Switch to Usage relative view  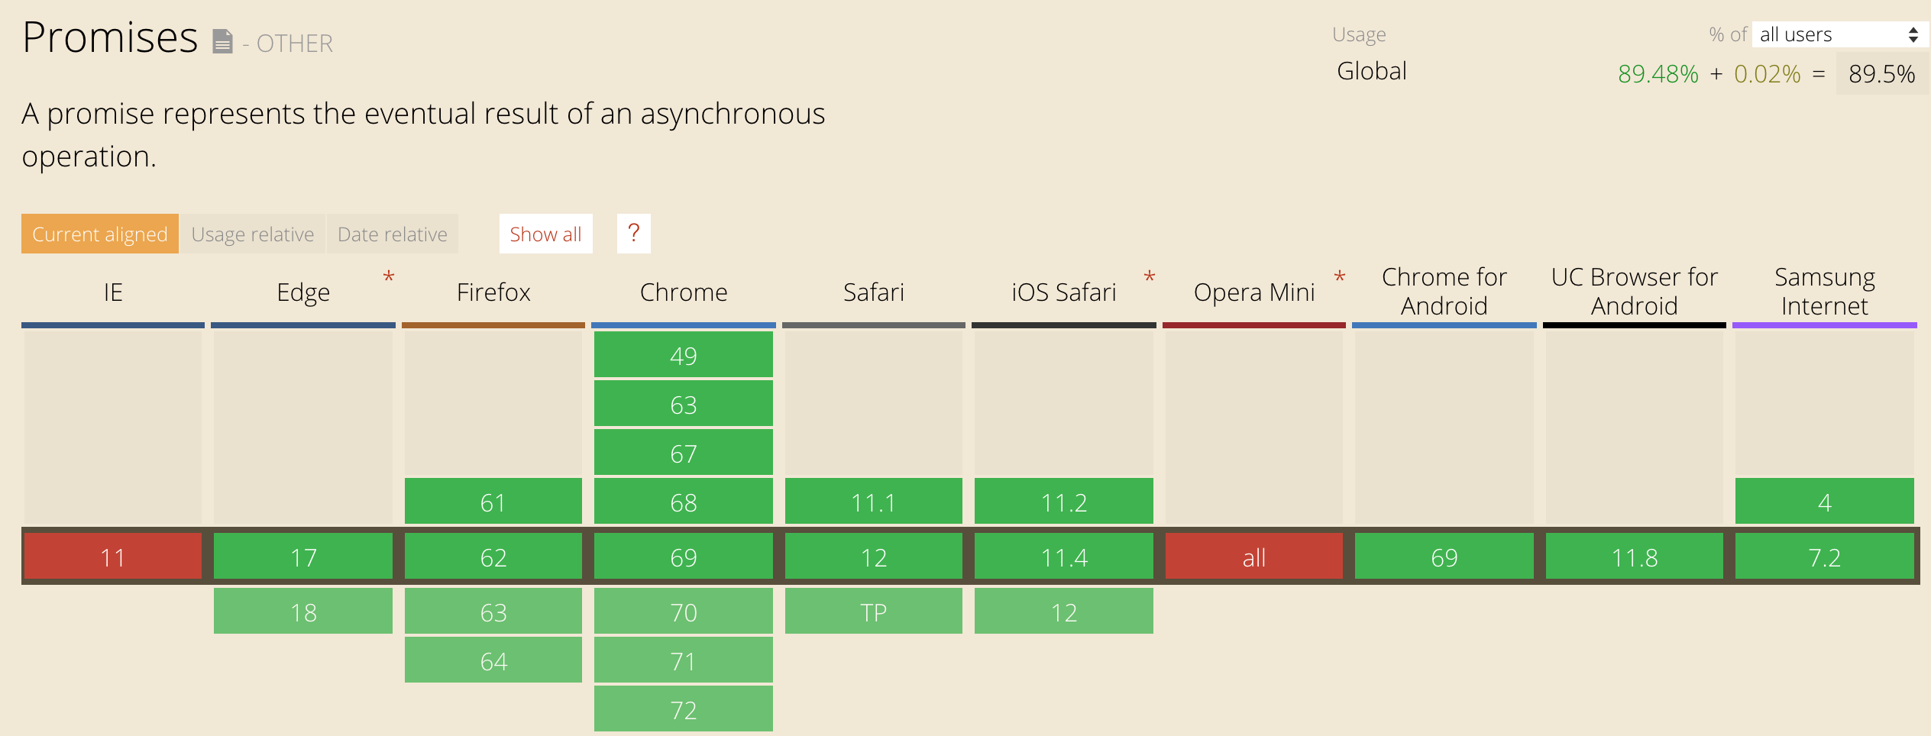(253, 234)
